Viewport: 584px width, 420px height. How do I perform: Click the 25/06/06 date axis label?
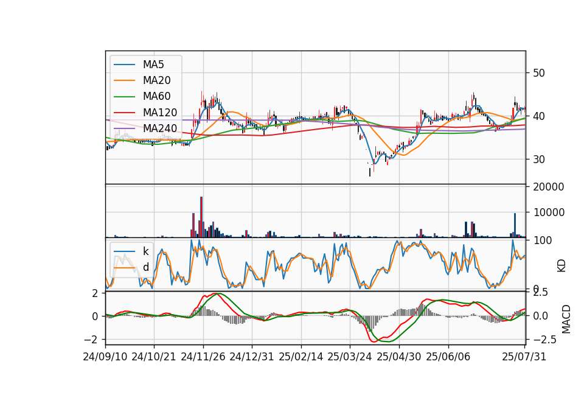(448, 357)
